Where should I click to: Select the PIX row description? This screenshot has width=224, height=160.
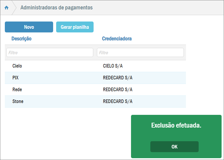point(15,78)
